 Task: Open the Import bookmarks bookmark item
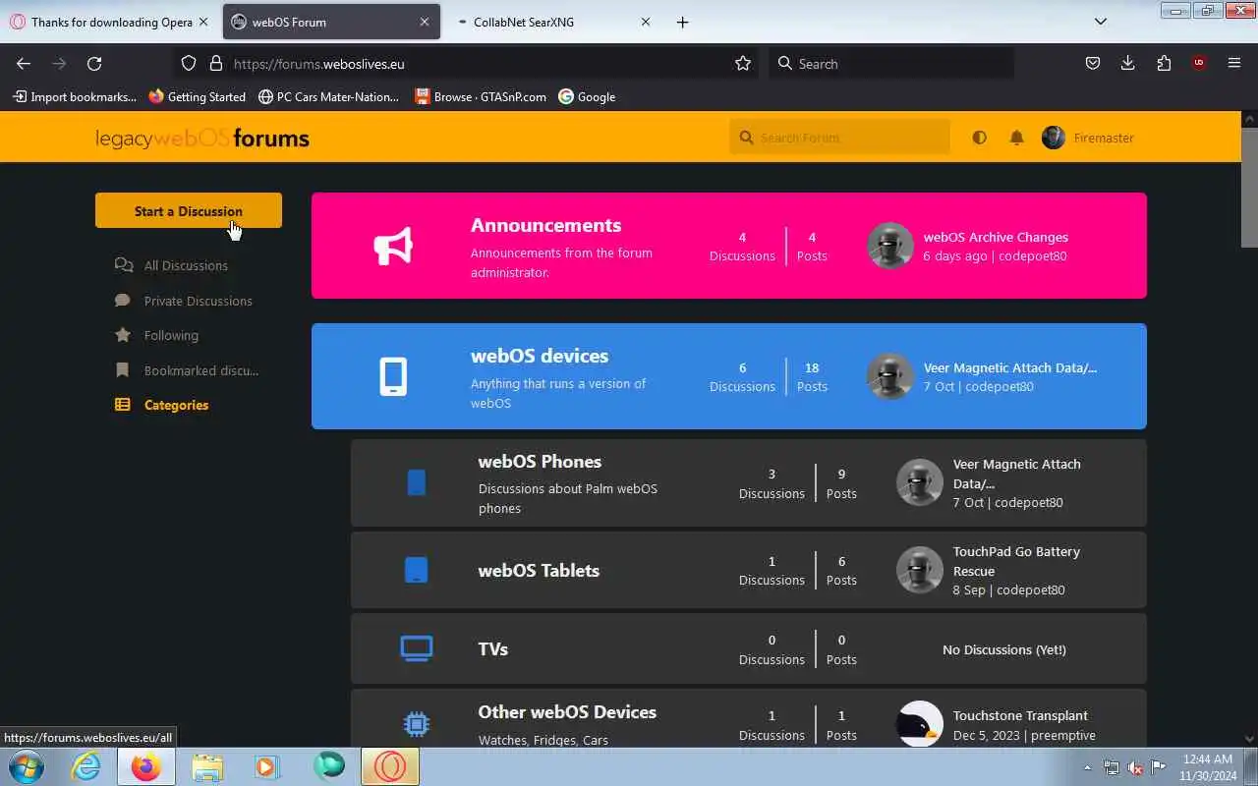tap(75, 96)
